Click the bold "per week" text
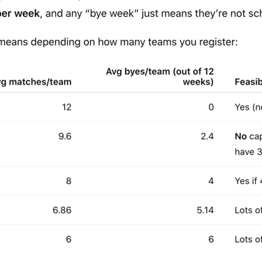262x256 pixels. (x=20, y=13)
